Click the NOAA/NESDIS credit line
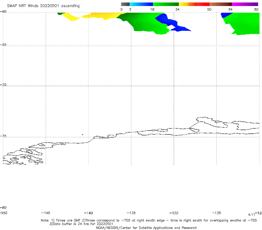Screen dimensions: 262x230 (146, 228)
